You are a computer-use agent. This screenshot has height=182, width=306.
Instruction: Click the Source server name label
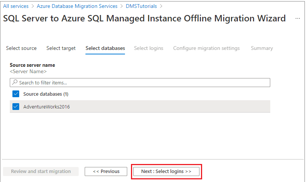pyautogui.click(x=32, y=65)
